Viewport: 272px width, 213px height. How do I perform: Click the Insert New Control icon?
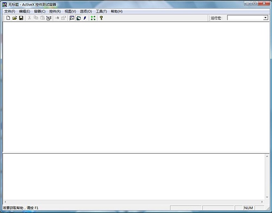tap(49, 18)
